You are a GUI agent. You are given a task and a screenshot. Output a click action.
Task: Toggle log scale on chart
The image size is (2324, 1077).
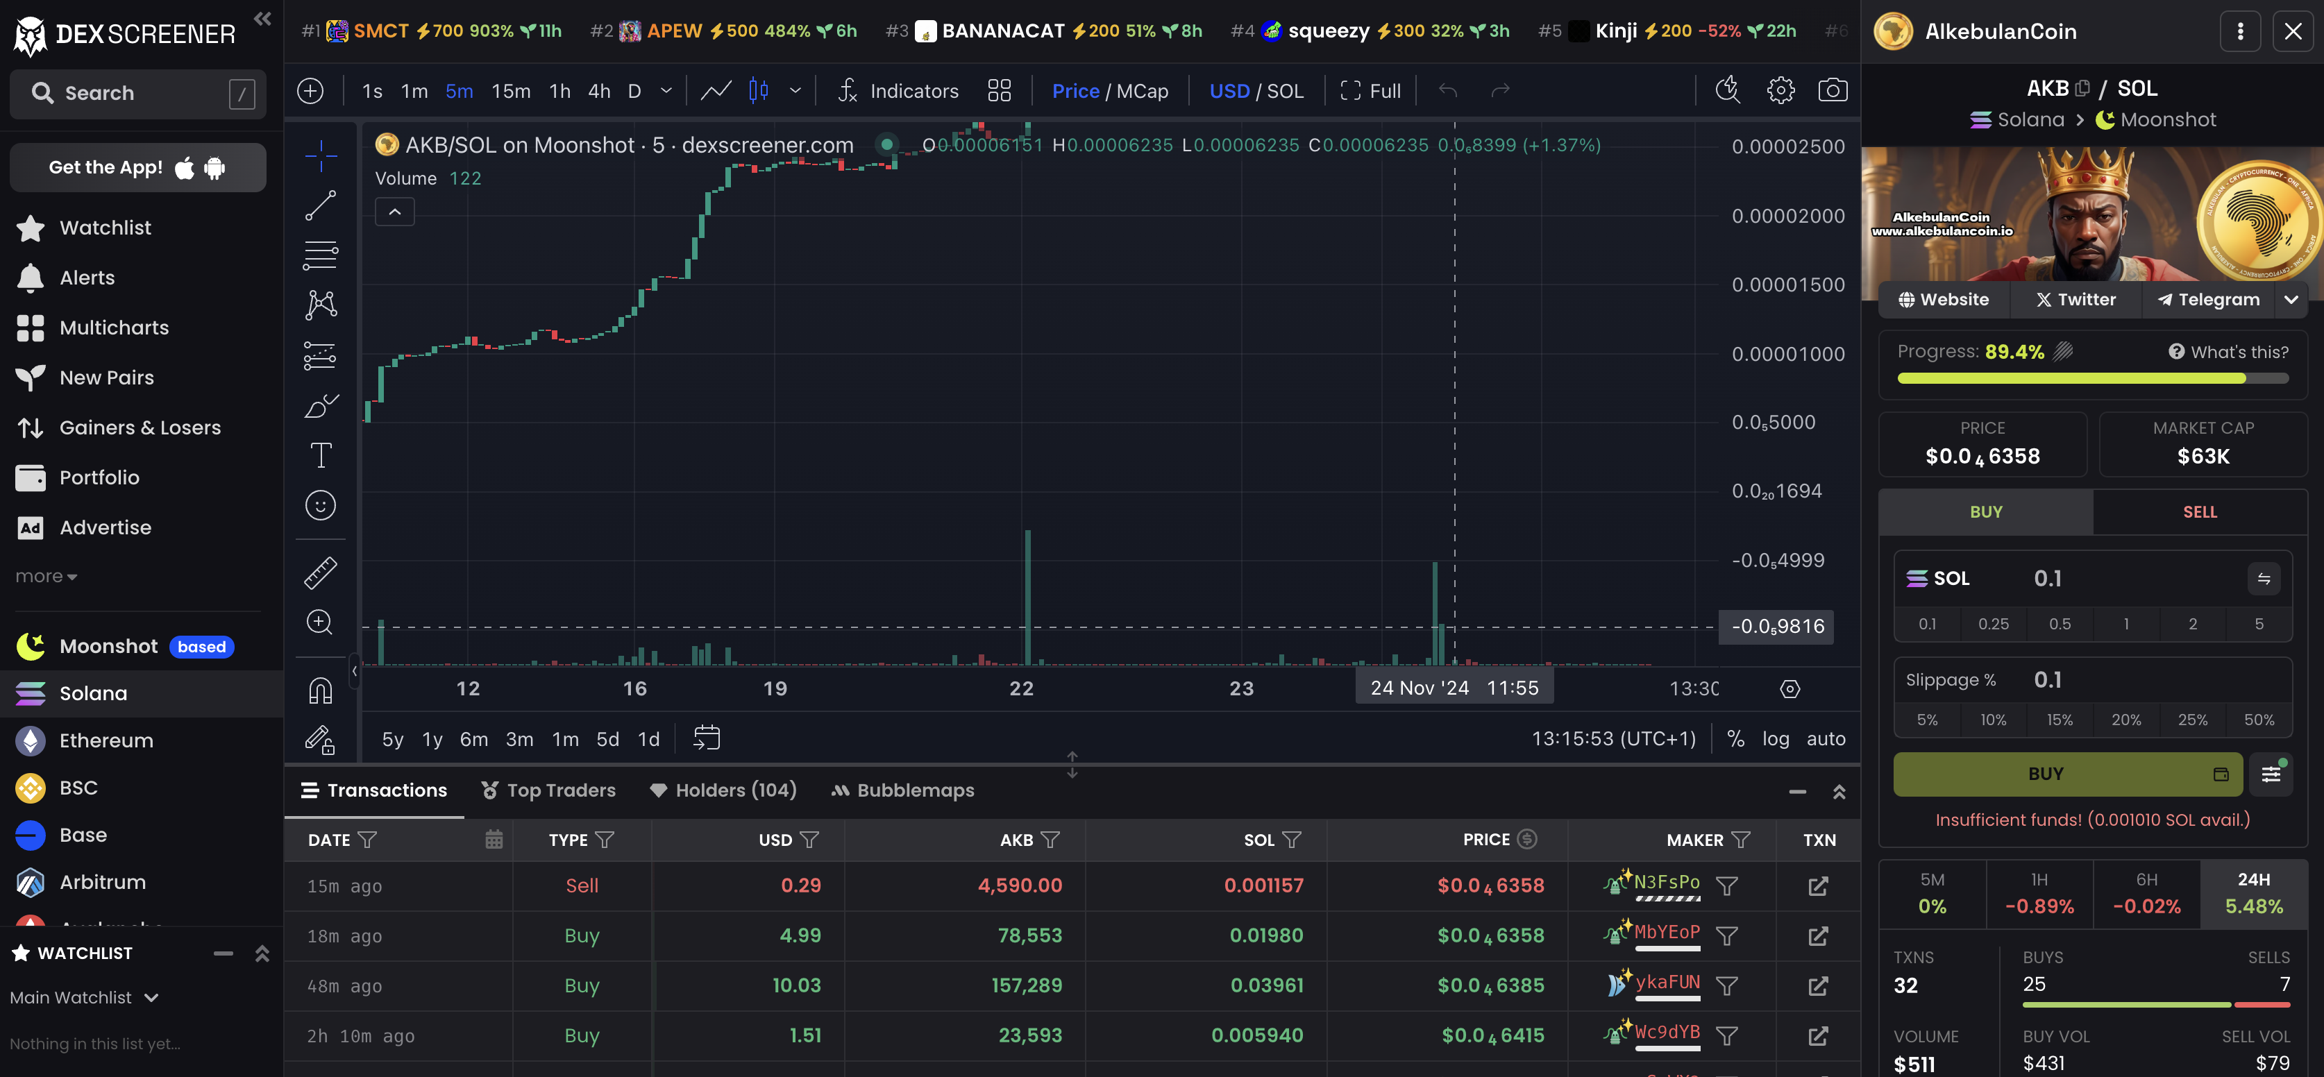(x=1776, y=739)
